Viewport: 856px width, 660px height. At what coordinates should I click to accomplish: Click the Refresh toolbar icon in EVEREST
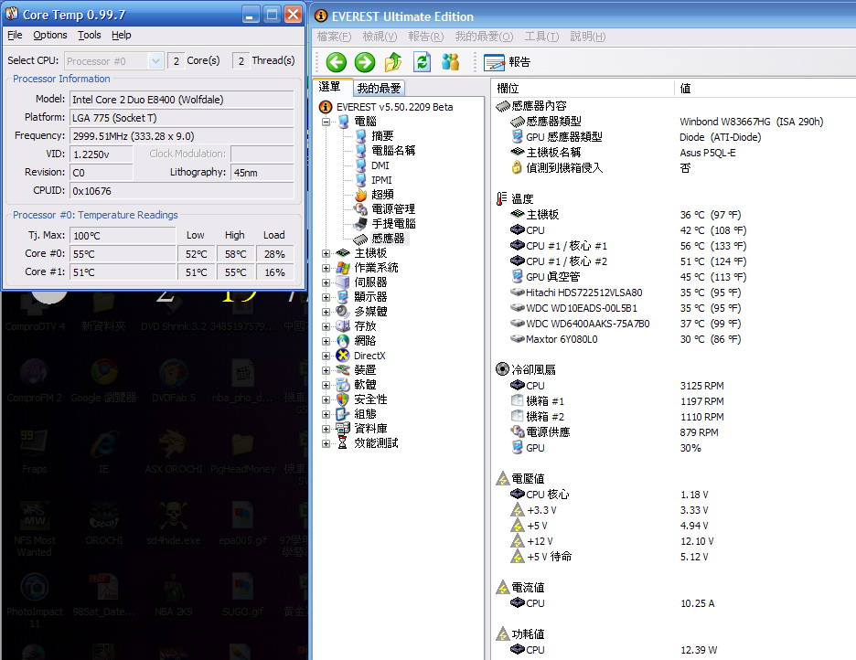(x=422, y=62)
